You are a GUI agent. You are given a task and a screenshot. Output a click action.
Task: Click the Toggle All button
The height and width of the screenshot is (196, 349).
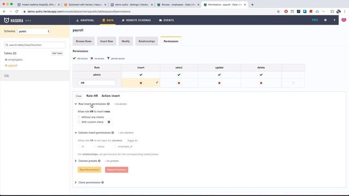coord(133,140)
